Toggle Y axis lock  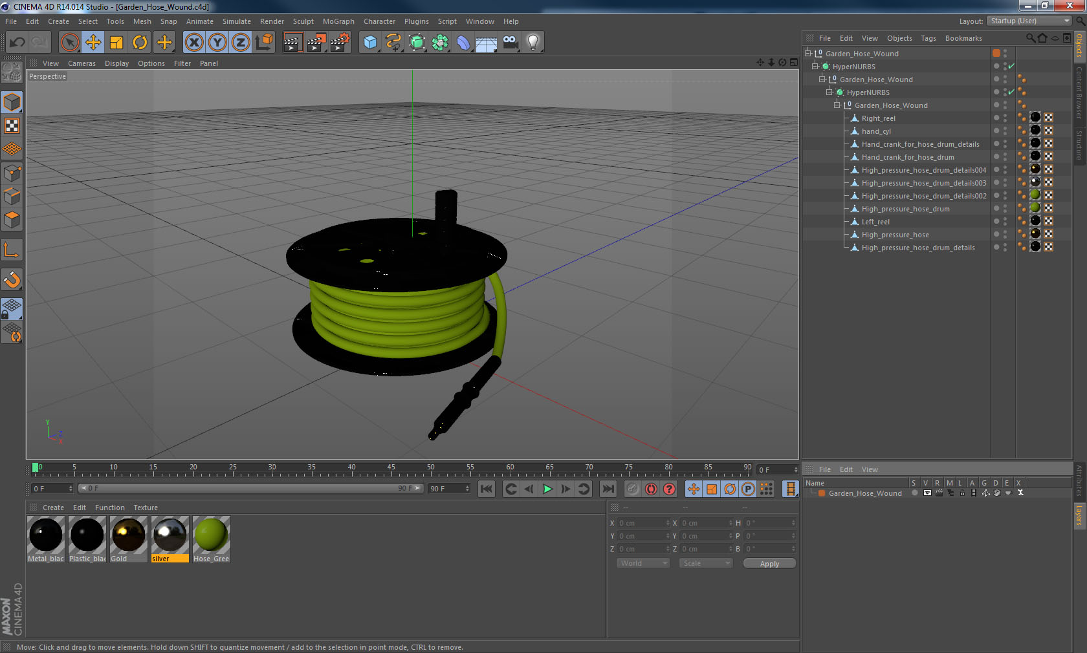pyautogui.click(x=217, y=43)
